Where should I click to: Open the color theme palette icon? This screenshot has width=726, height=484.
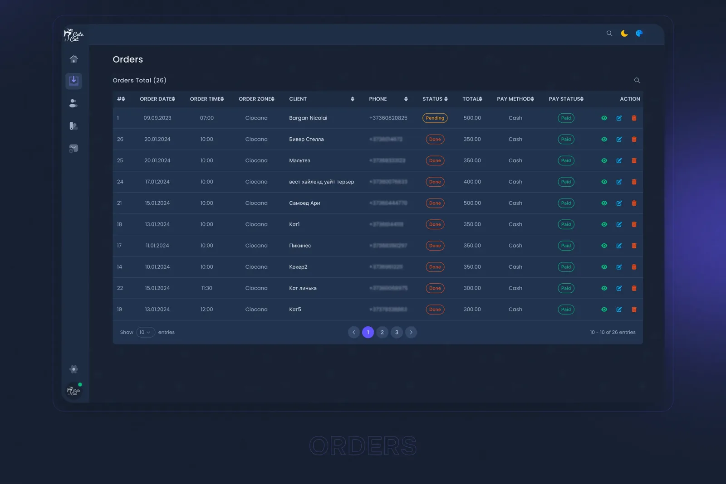(639, 33)
